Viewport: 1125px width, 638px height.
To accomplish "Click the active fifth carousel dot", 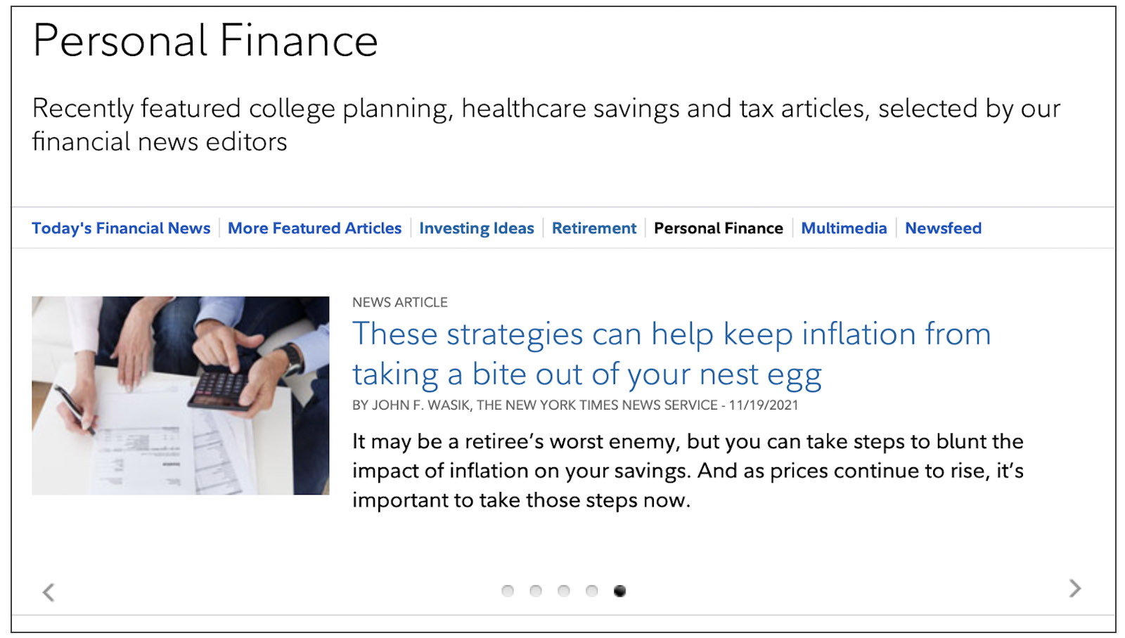I will tap(619, 591).
